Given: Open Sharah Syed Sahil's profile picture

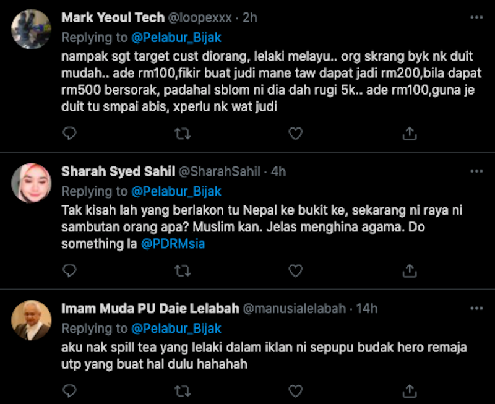Looking at the screenshot, I should coord(31,183).
